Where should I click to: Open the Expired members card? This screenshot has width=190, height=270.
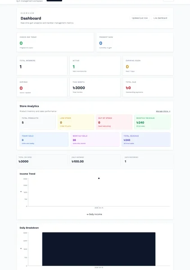tap(42, 87)
